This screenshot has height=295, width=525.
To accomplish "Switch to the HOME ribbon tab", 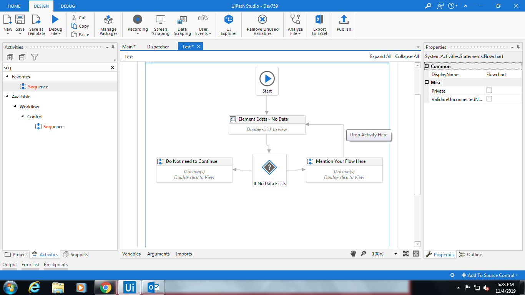I will (x=14, y=6).
